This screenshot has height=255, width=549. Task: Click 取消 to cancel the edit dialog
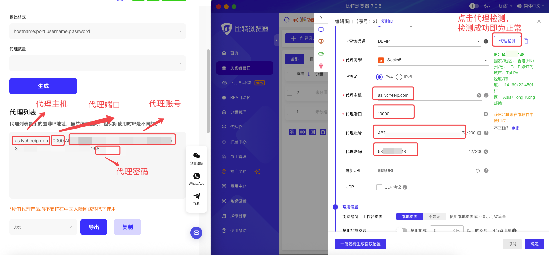[512, 244]
